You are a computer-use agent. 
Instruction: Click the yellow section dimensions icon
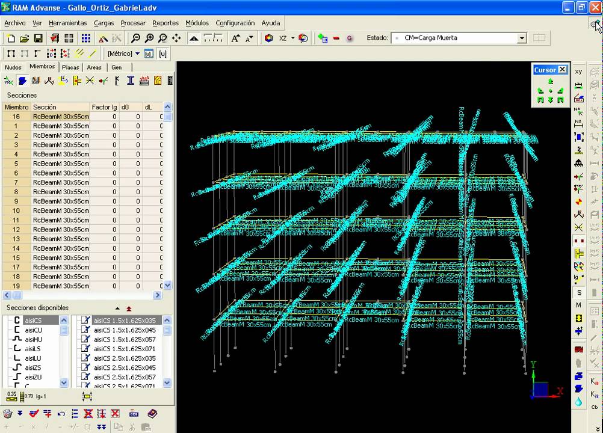click(x=87, y=396)
